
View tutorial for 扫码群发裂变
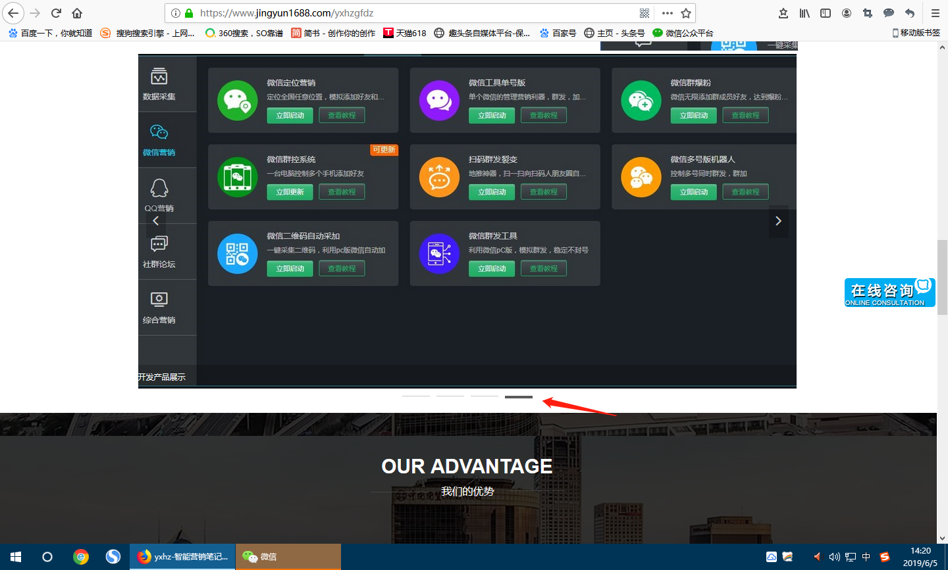point(544,192)
